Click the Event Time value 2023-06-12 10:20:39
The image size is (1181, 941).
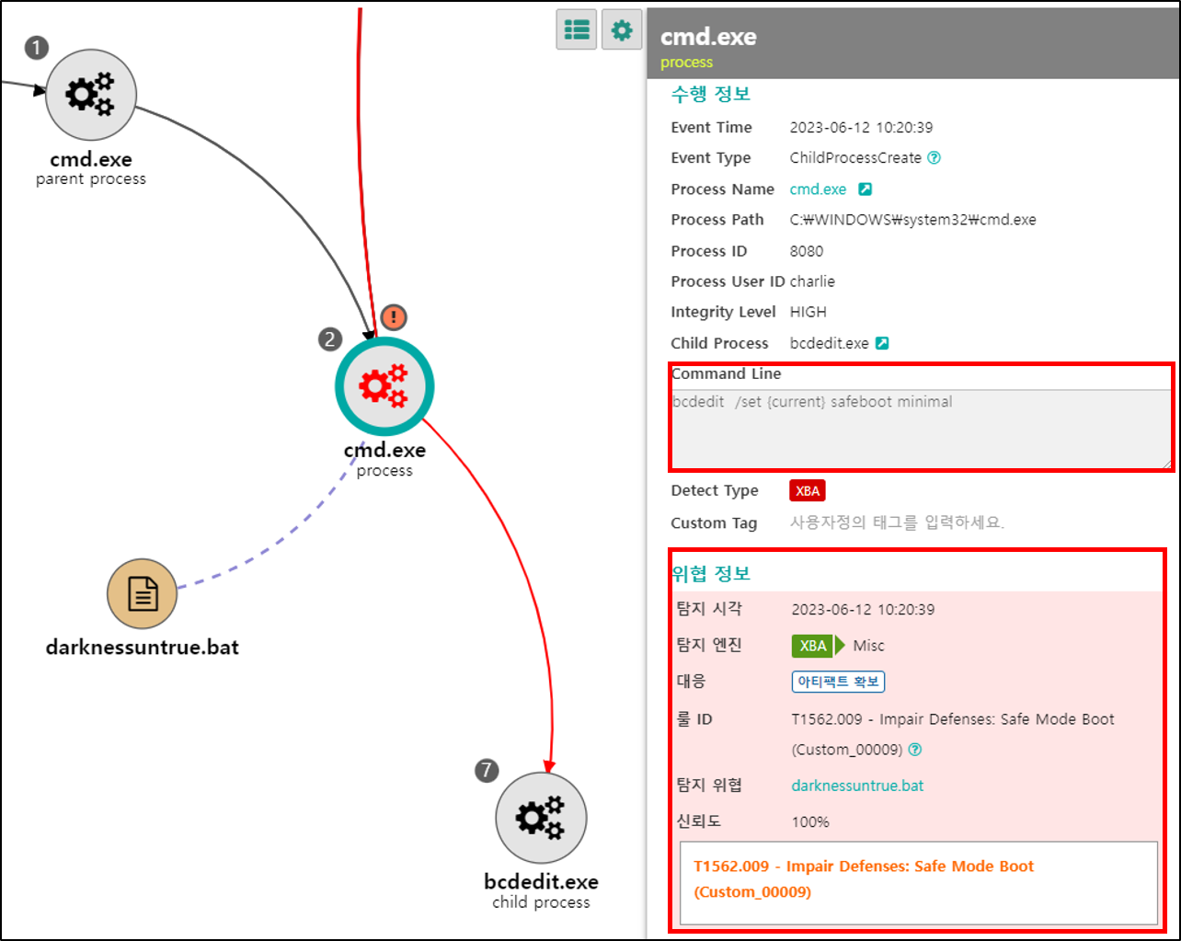pos(861,127)
